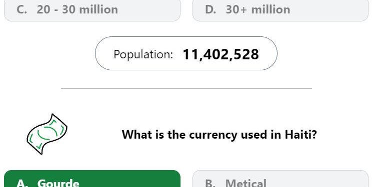
Task: Select the D. 30+ million option
Action: [280, 10]
